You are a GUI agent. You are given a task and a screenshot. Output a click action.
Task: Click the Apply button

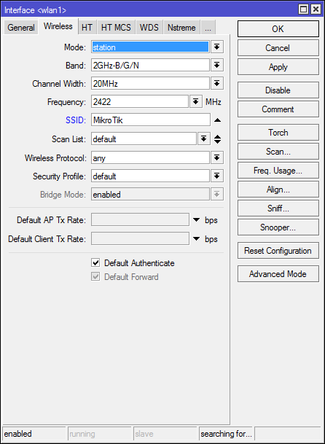coord(278,67)
